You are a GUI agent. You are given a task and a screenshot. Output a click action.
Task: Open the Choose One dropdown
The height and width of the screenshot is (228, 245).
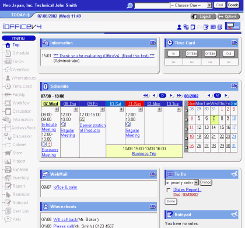click(x=191, y=5)
